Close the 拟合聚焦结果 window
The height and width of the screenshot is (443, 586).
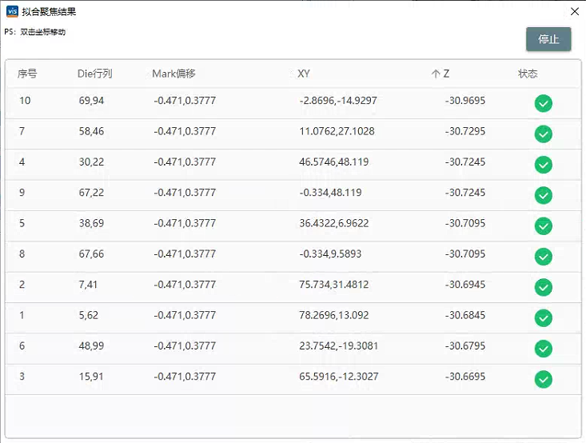pyautogui.click(x=574, y=12)
